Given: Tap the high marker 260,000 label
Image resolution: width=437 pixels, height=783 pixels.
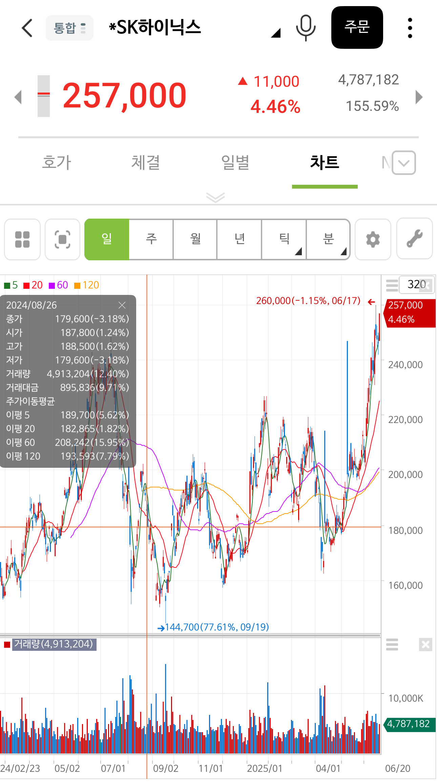Looking at the screenshot, I should [308, 301].
